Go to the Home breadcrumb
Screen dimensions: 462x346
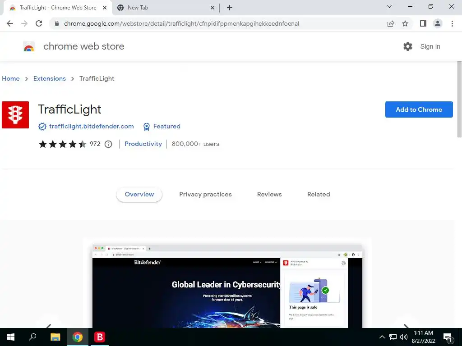pos(11,78)
